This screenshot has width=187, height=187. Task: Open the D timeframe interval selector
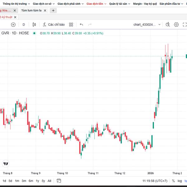click(x=24, y=25)
